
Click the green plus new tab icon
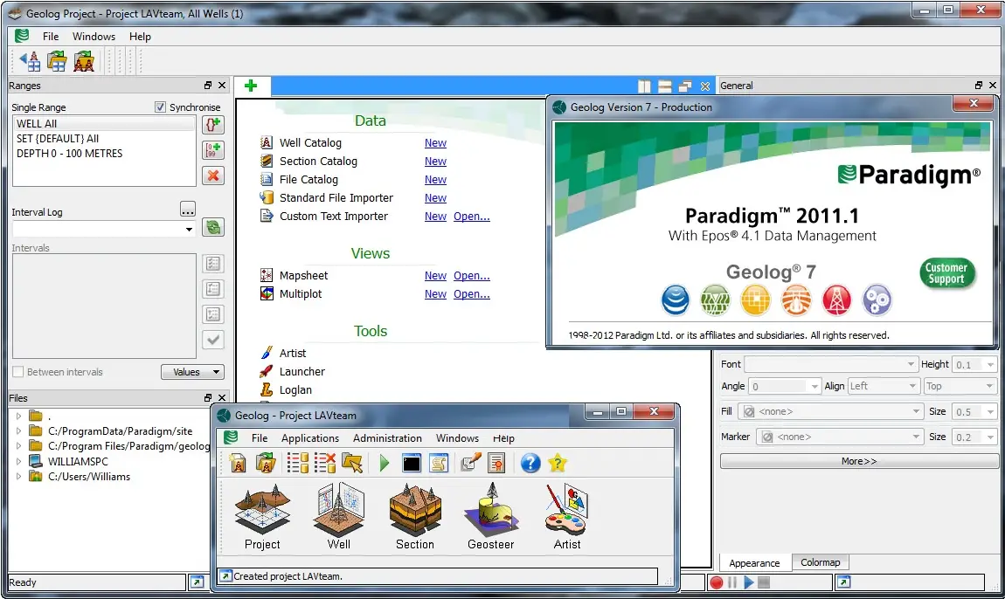click(x=252, y=86)
